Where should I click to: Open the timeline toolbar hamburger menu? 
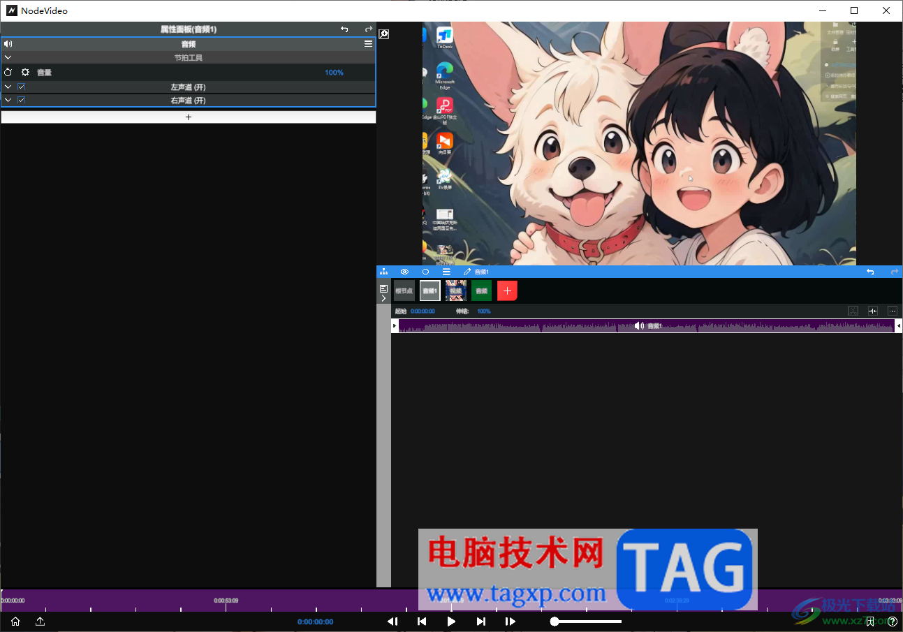coord(446,272)
